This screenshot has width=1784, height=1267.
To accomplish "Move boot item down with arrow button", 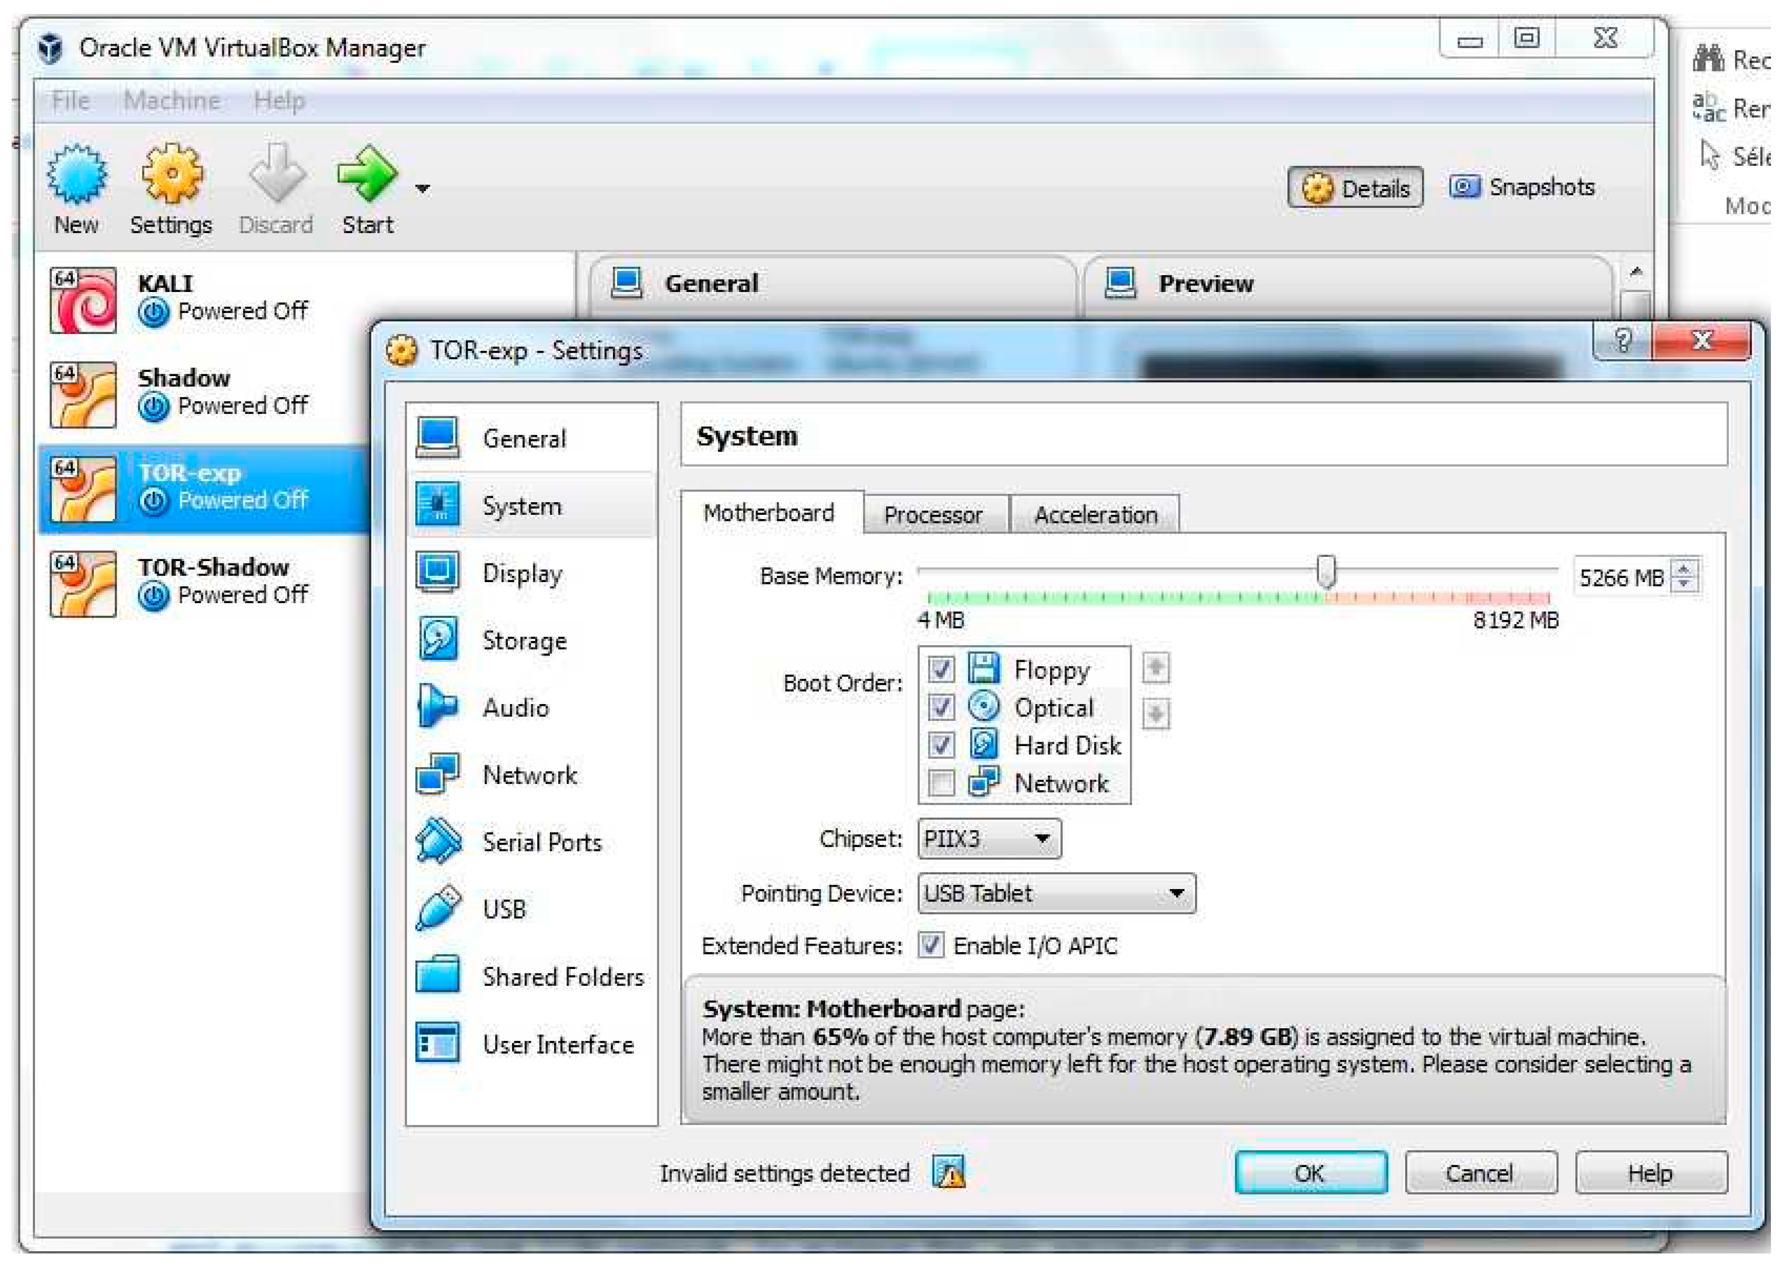I will coord(1155,713).
